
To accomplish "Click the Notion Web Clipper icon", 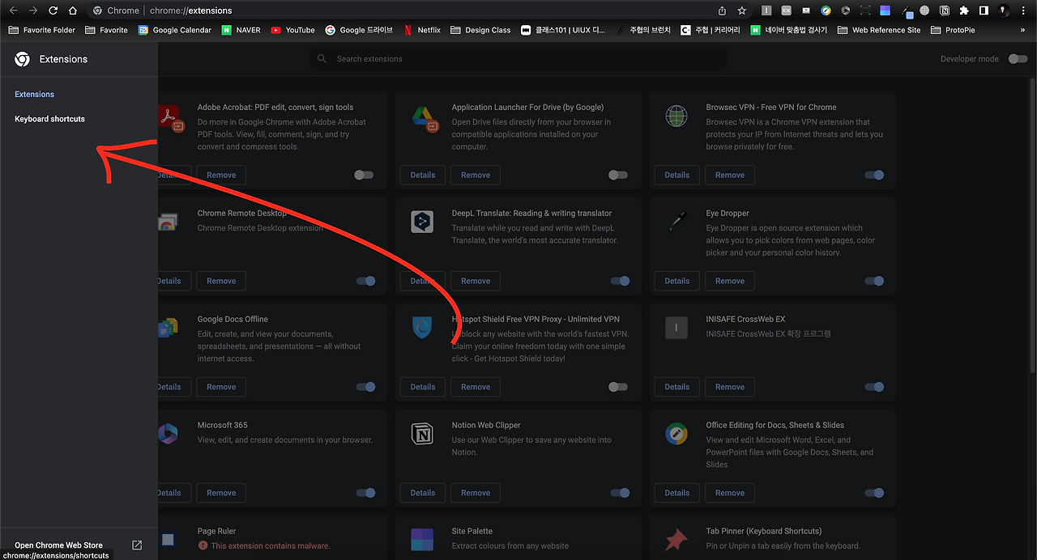I will (x=422, y=434).
